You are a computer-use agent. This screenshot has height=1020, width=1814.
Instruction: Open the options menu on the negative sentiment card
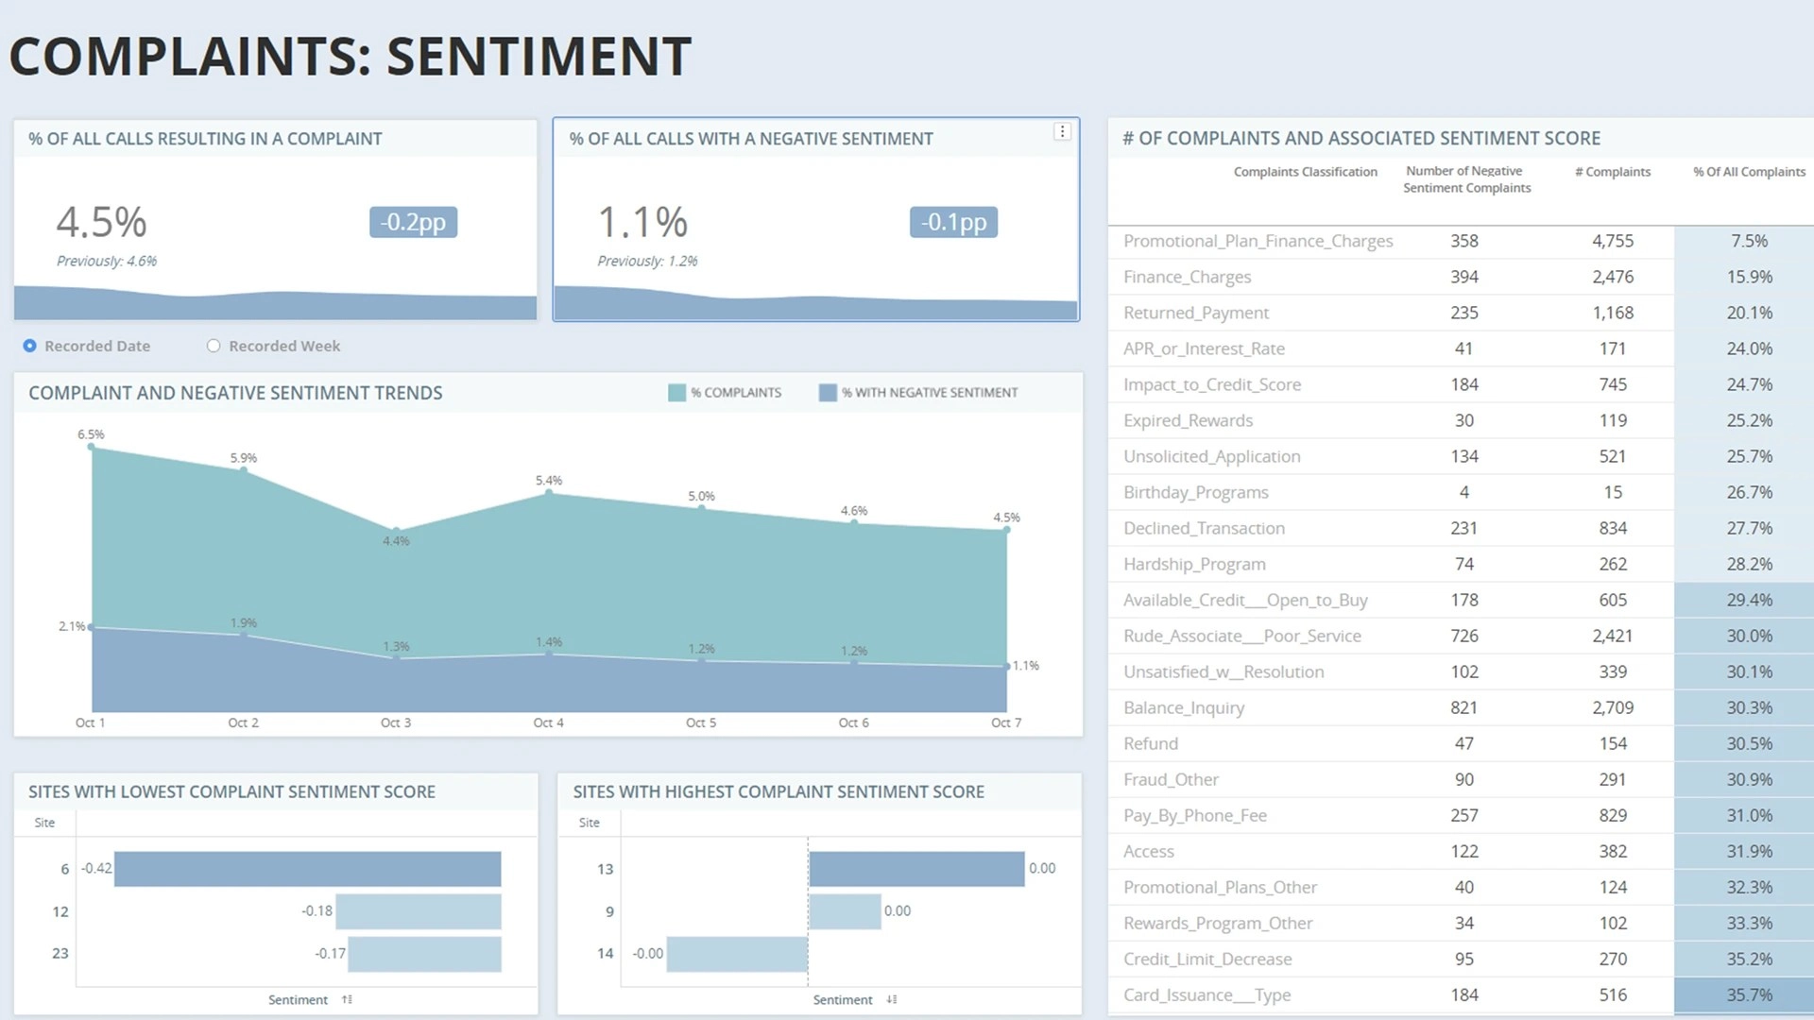(1062, 131)
